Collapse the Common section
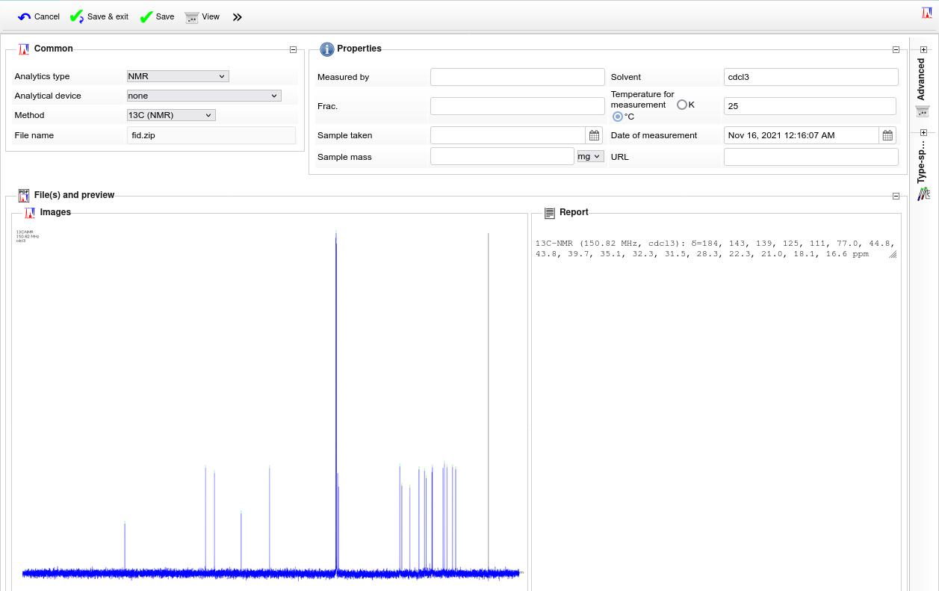The width and height of the screenshot is (939, 591). point(293,50)
